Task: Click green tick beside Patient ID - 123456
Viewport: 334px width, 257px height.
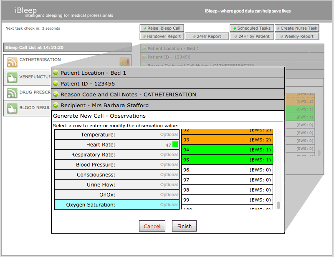Action: 56,83
